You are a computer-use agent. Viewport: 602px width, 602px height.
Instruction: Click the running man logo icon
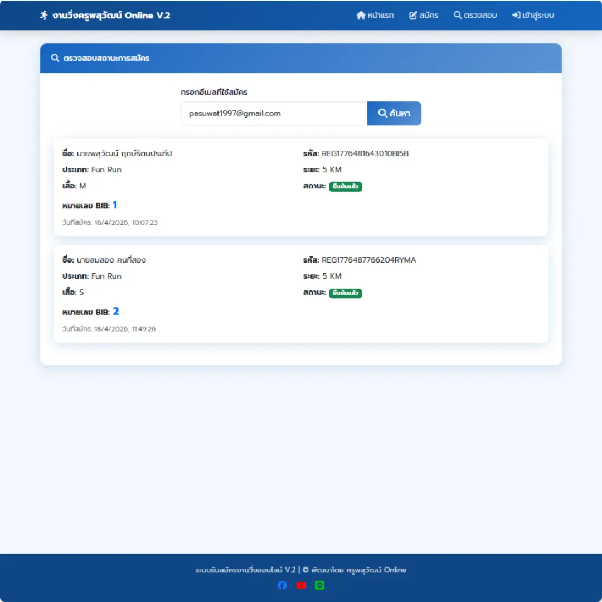click(x=44, y=16)
